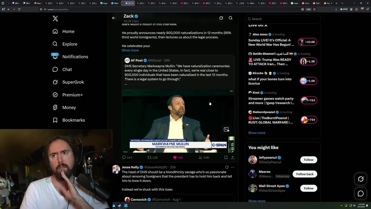Click the search icon in Zack's header
The height and width of the screenshot is (209, 371).
[x=231, y=18]
